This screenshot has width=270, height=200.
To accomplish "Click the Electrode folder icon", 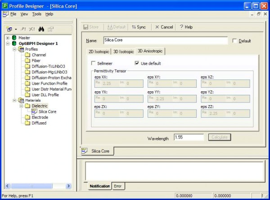I will [27, 117].
